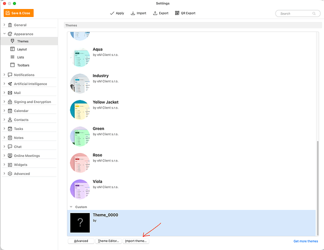Image resolution: width=324 pixels, height=250 pixels.
Task: Click the Import toolbar icon
Action: (x=133, y=13)
